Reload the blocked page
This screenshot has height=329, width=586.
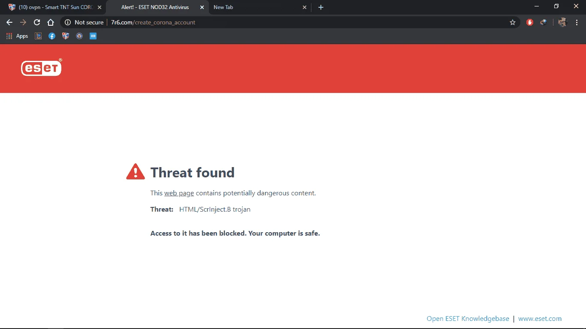pos(37,22)
